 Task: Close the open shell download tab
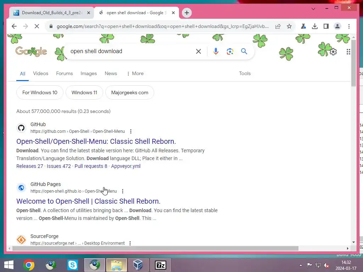[173, 13]
